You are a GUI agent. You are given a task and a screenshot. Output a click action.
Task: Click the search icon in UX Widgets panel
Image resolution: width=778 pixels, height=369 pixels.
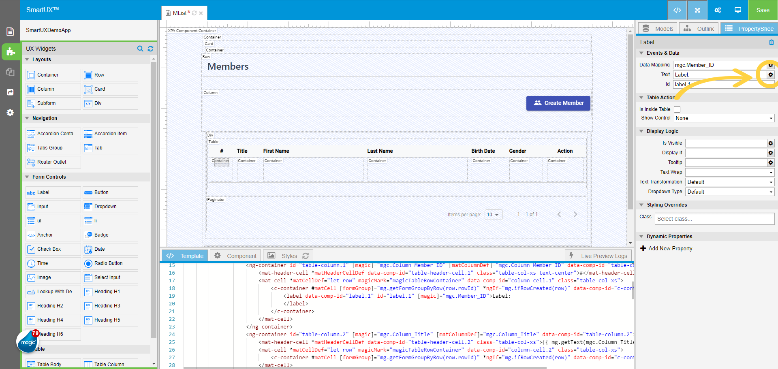(140, 49)
